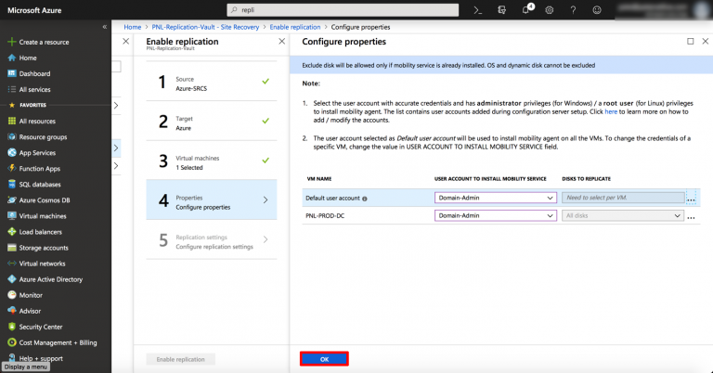Open notifications bell icon
Screen dimensions: 713x373
pos(526,9)
